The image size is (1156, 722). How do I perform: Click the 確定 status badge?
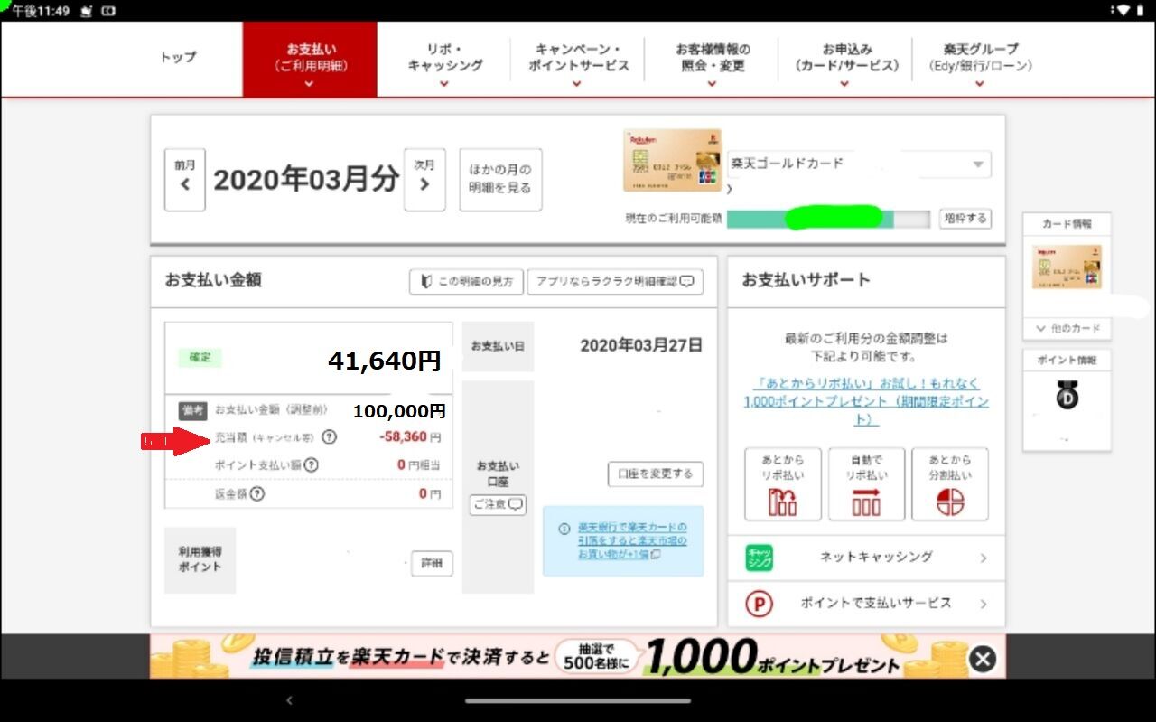pos(200,358)
